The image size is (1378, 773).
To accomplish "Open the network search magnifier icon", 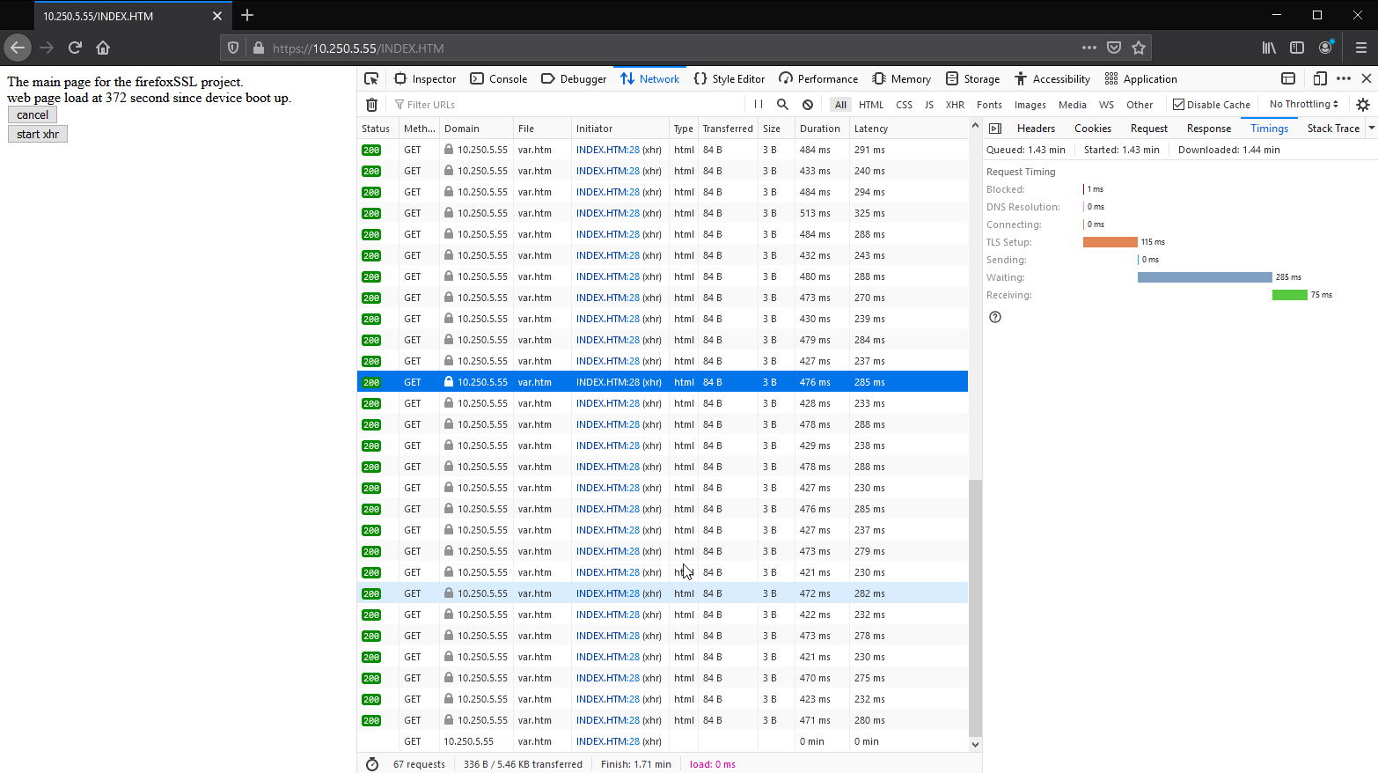I will click(782, 104).
